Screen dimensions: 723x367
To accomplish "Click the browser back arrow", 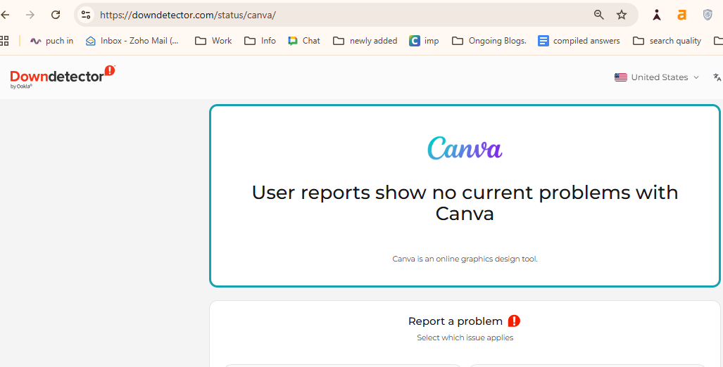I will [5, 15].
